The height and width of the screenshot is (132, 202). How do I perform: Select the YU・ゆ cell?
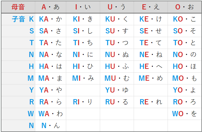[x=117, y=90]
